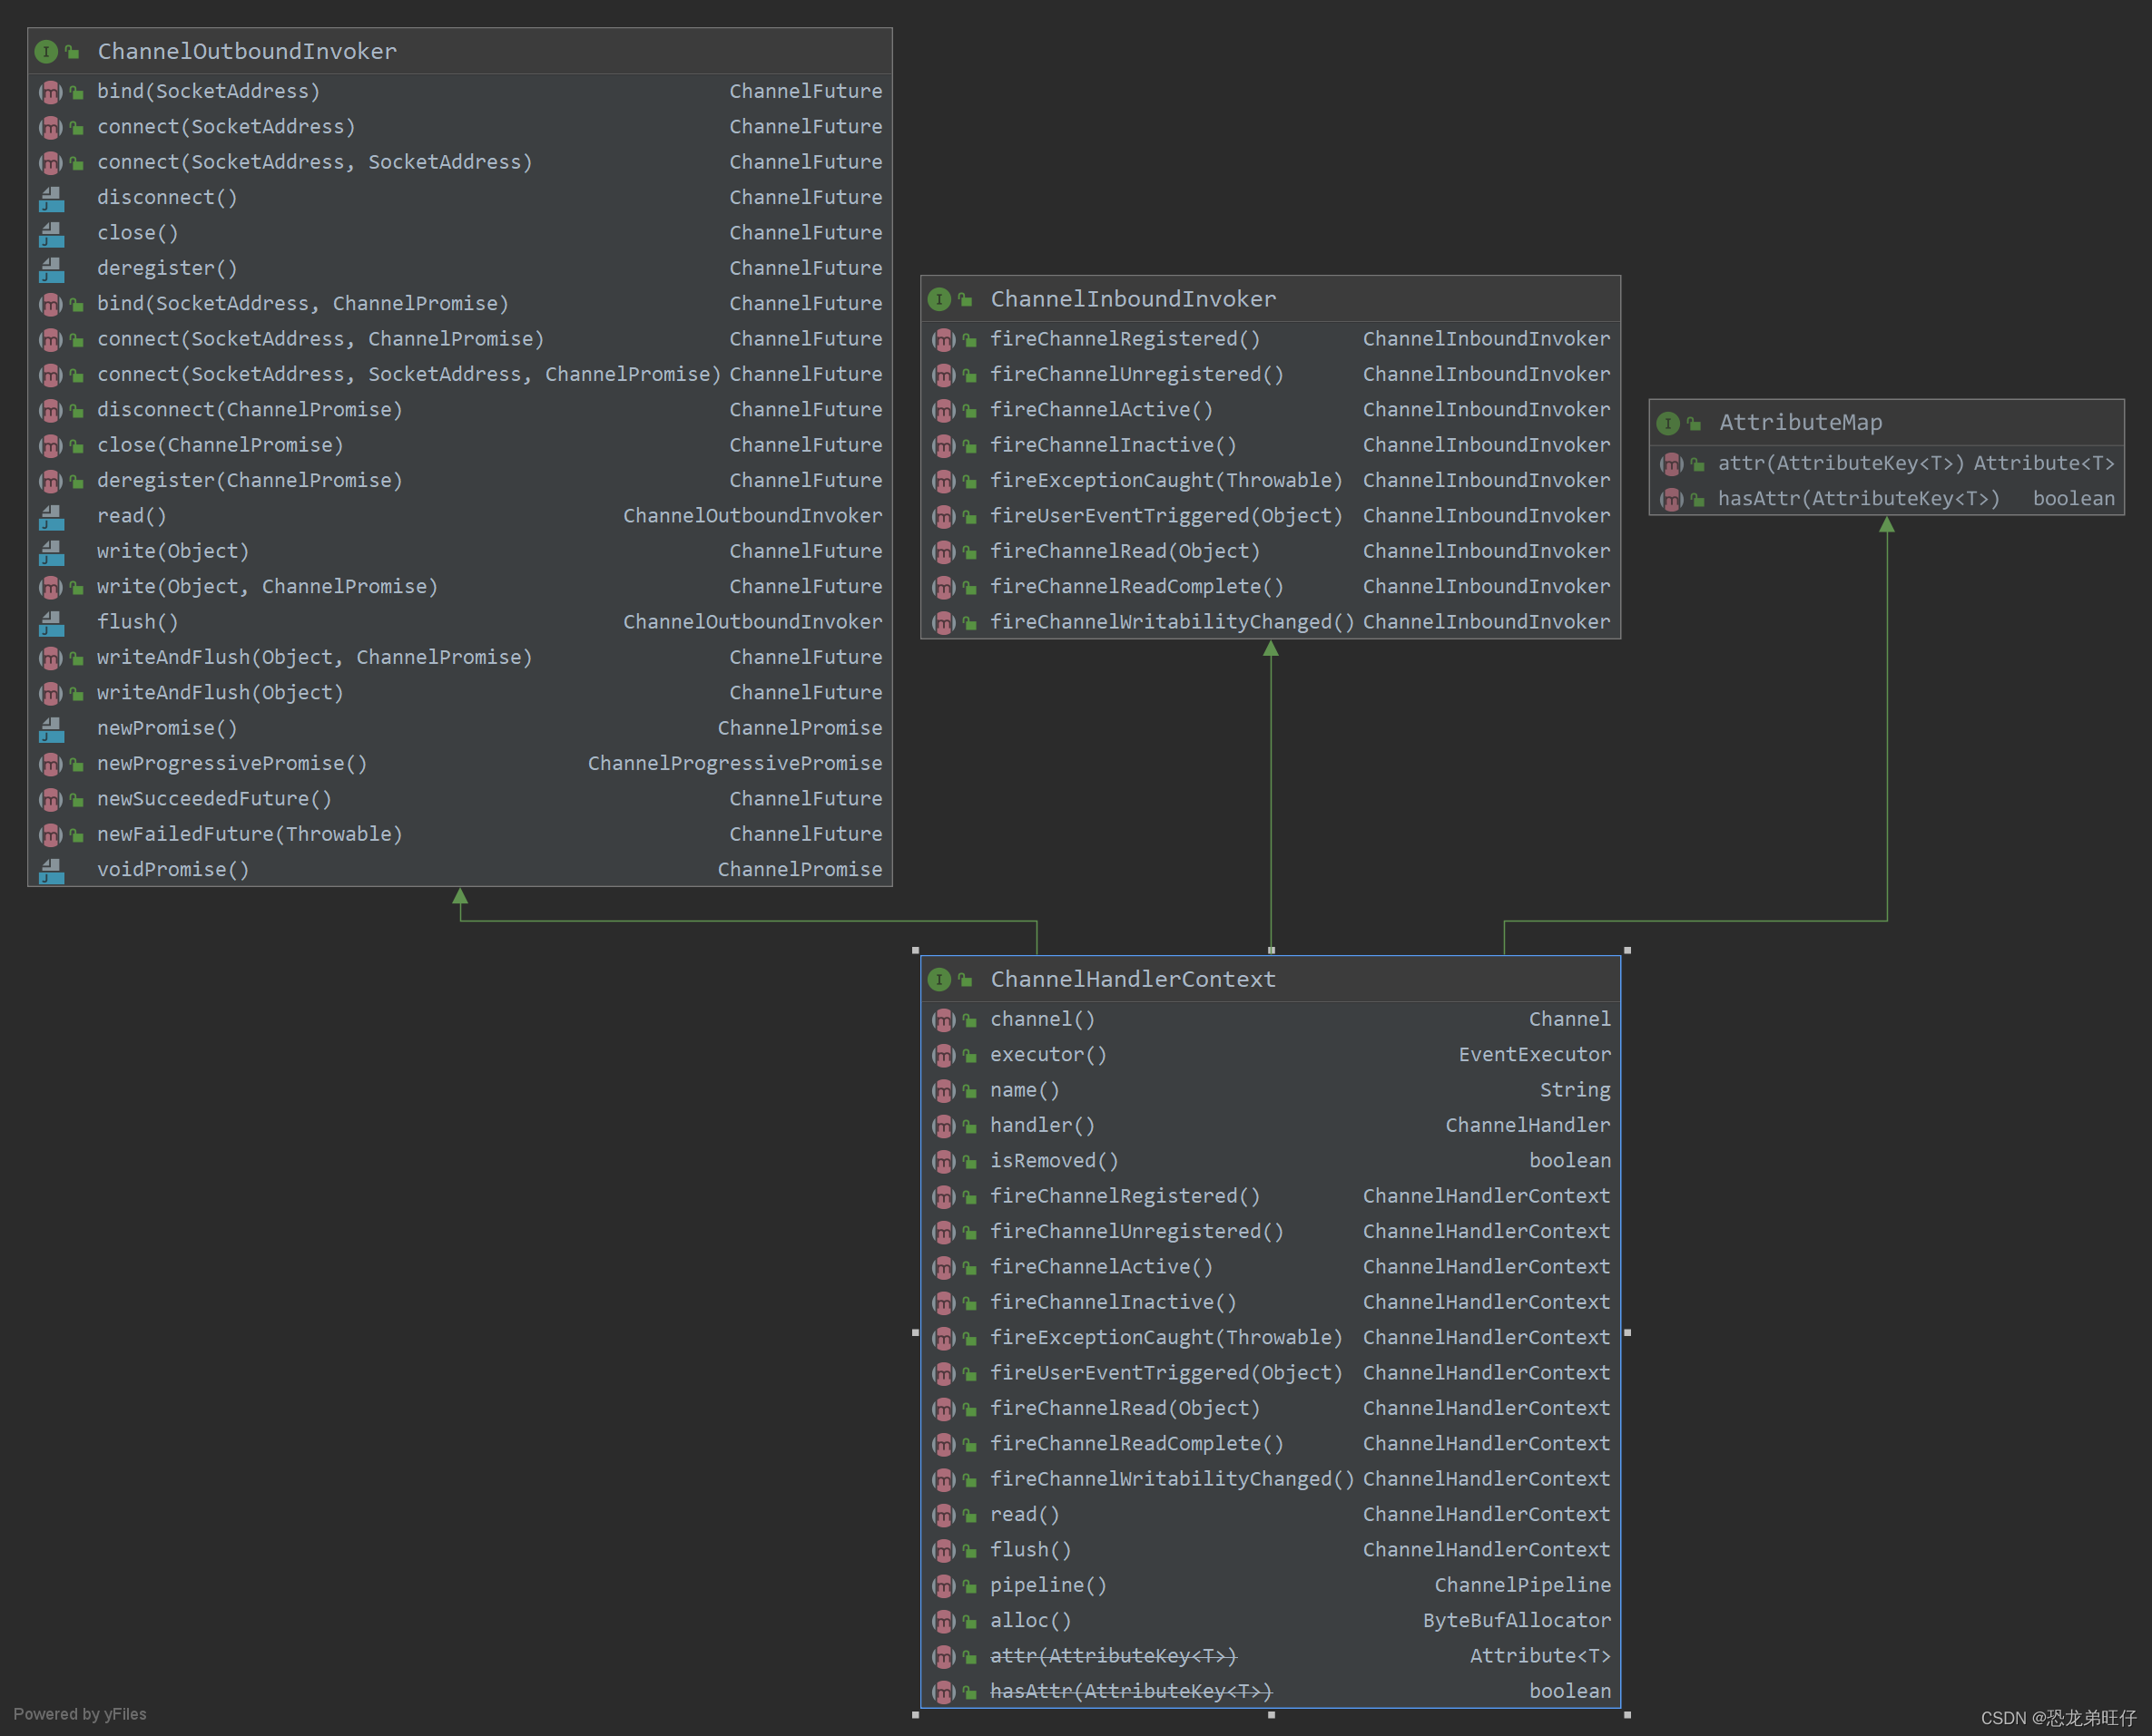Click the blue icon beside disconnect()
This screenshot has height=1736, width=2152.
tap(51, 198)
